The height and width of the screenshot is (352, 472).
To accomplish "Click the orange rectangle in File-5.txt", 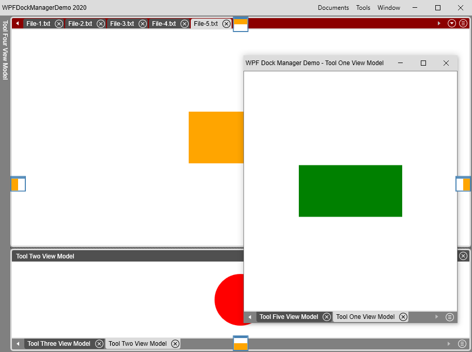I will [216, 137].
